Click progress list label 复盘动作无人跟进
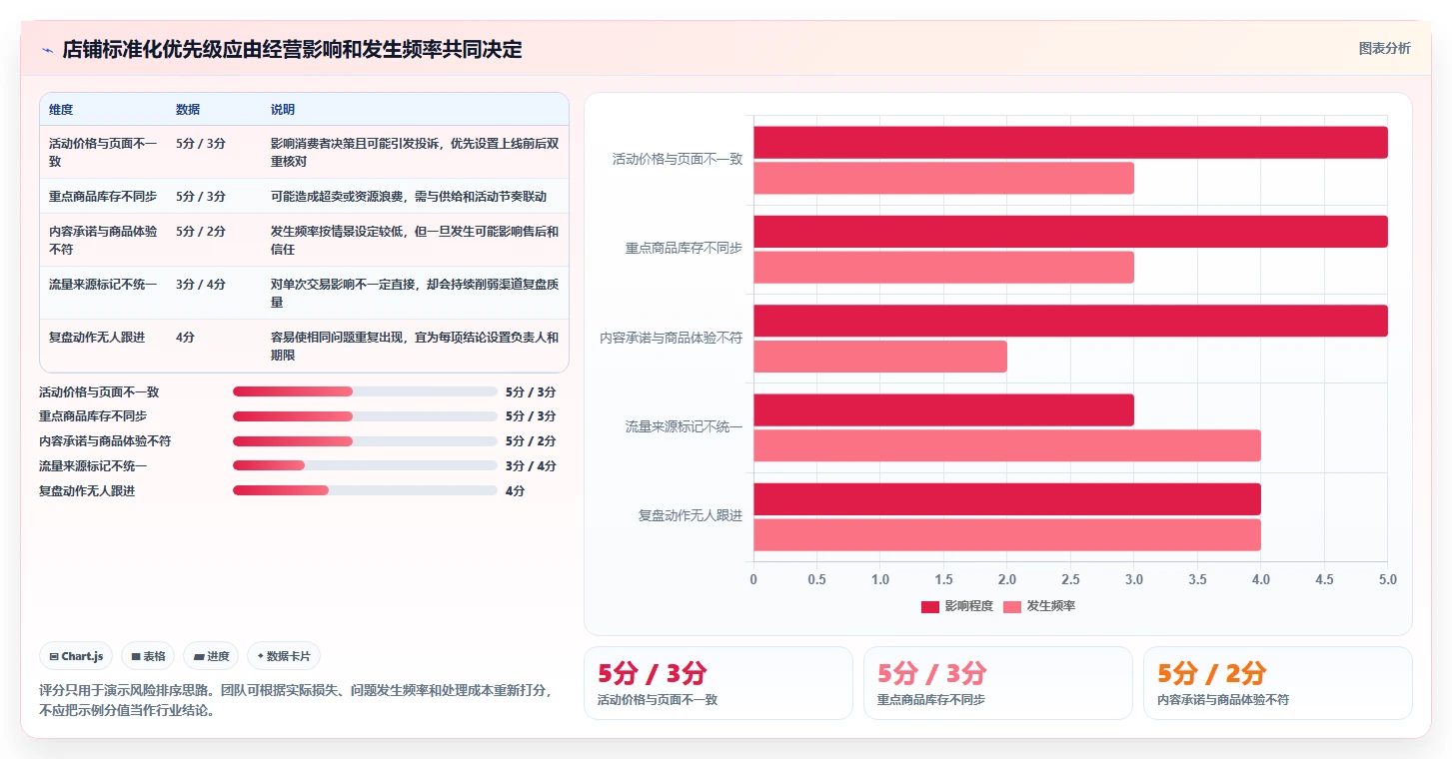The width and height of the screenshot is (1452, 759). [x=87, y=490]
